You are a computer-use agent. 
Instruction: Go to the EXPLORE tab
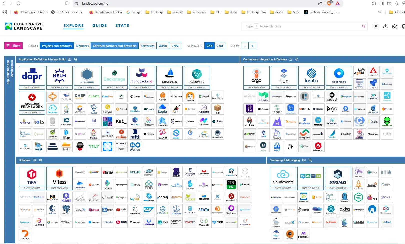74,26
